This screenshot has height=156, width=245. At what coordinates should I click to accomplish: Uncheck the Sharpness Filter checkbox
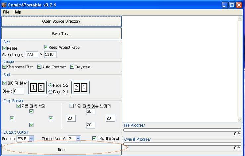pyautogui.click(x=5, y=67)
